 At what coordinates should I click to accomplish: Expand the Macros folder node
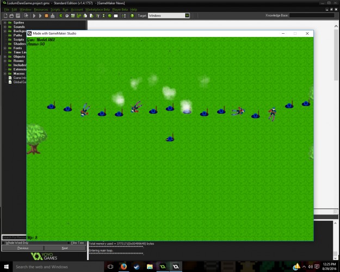coord(5,74)
